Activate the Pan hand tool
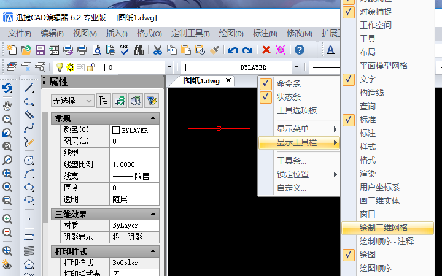The image size is (442, 276). pyautogui.click(x=7, y=106)
